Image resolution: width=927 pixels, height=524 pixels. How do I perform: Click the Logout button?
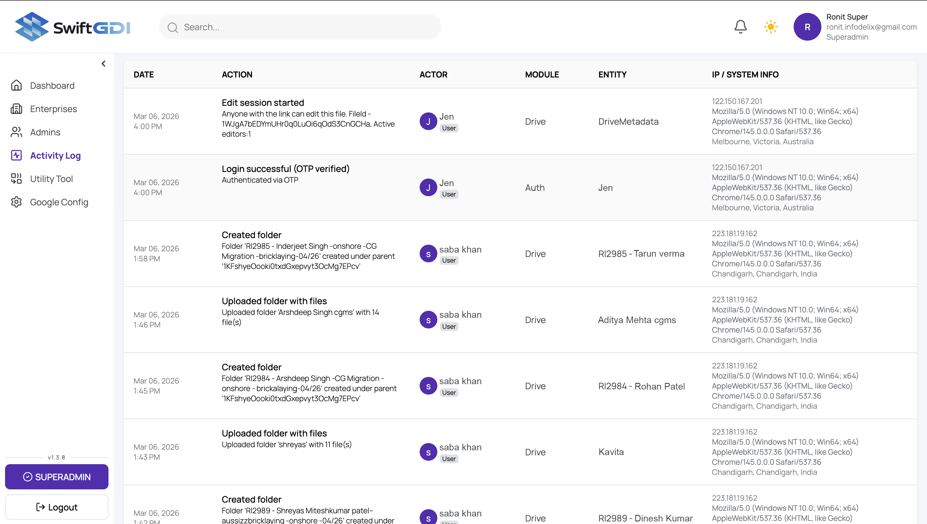(x=56, y=507)
